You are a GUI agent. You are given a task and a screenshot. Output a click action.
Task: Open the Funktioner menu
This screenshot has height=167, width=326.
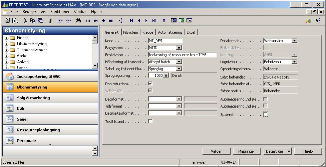[x=60, y=11]
